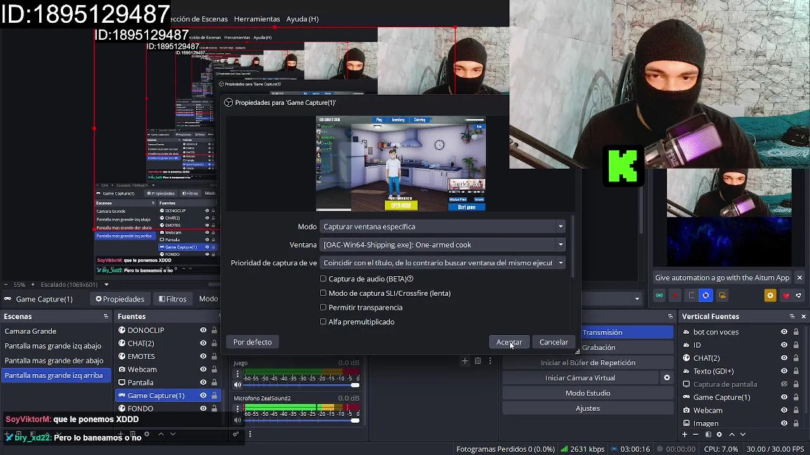810x455 pixels.
Task: Toggle visibility of Game Capture(1) in Fuentes
Action: [x=203, y=396]
